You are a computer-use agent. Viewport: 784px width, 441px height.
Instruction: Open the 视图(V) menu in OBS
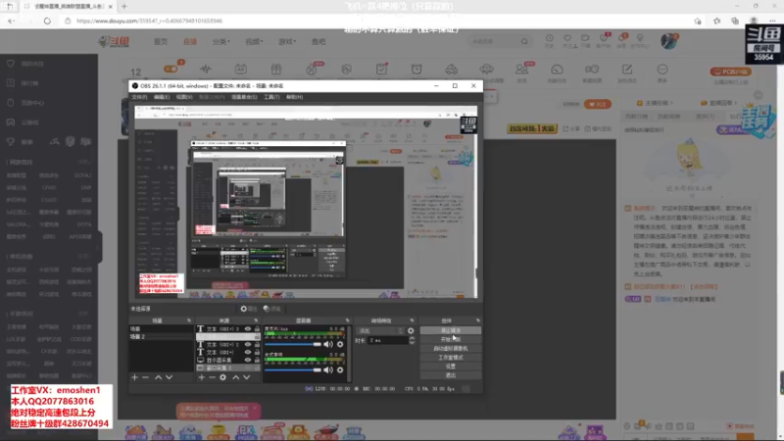coord(184,97)
